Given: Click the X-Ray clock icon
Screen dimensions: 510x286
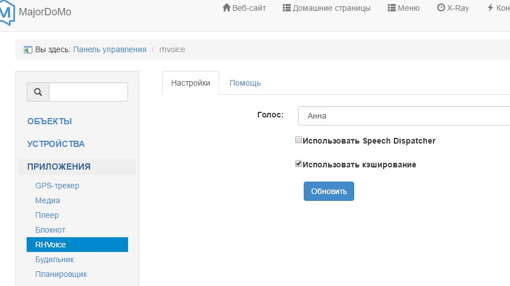Looking at the screenshot, I should pyautogui.click(x=441, y=8).
